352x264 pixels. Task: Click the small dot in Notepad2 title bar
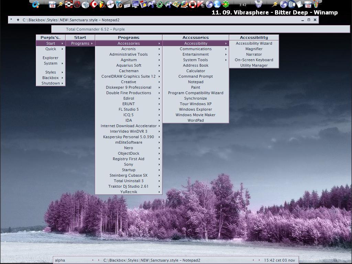tap(11, 19)
